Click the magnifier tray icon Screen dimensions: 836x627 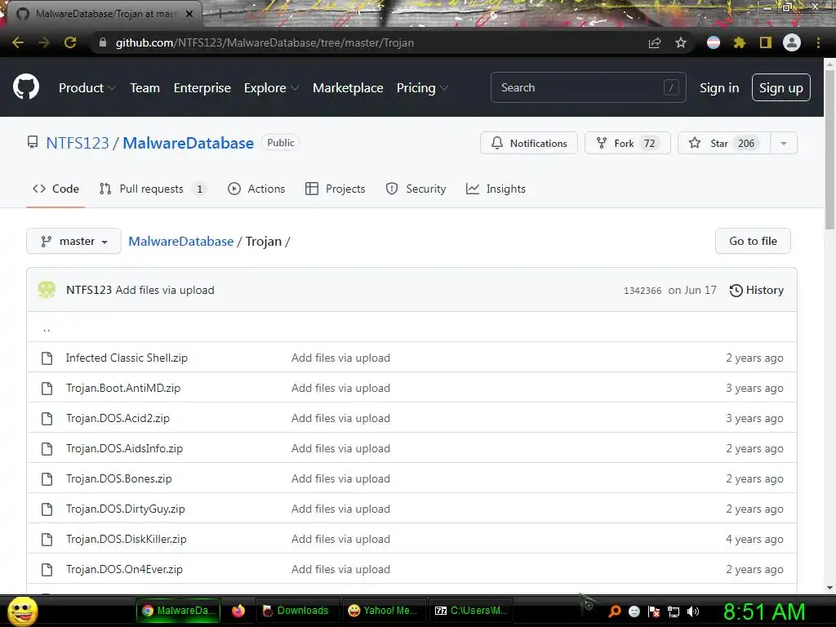615,611
